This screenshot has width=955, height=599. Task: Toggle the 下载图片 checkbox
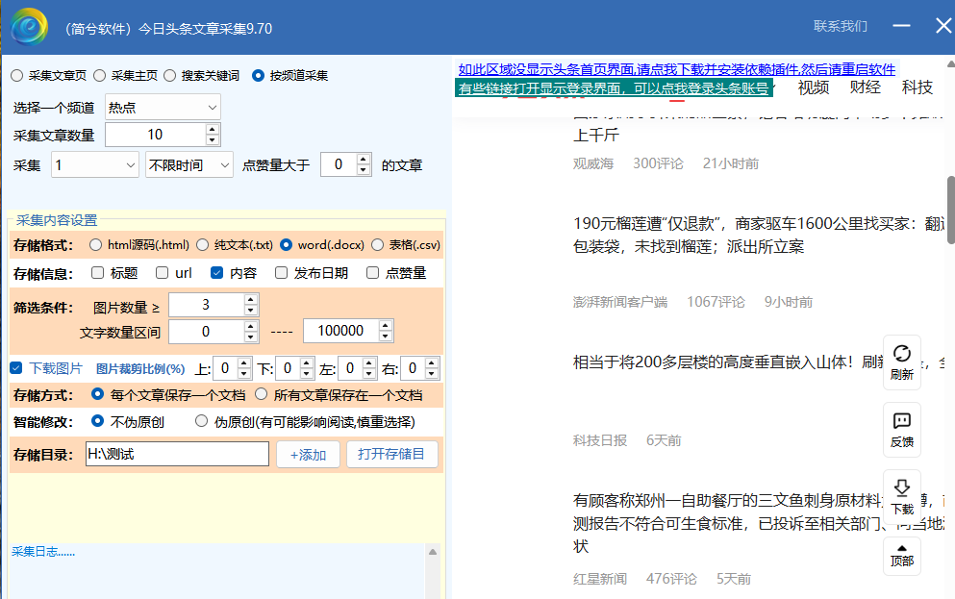(16, 367)
